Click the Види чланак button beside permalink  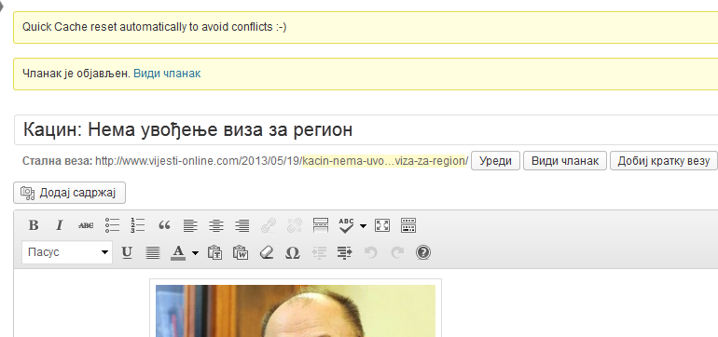tap(564, 161)
